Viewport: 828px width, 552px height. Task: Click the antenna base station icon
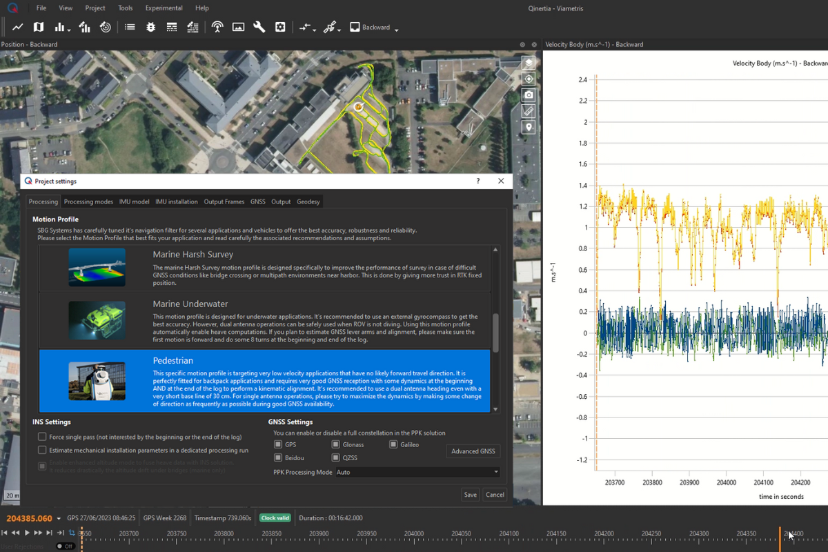click(x=217, y=28)
